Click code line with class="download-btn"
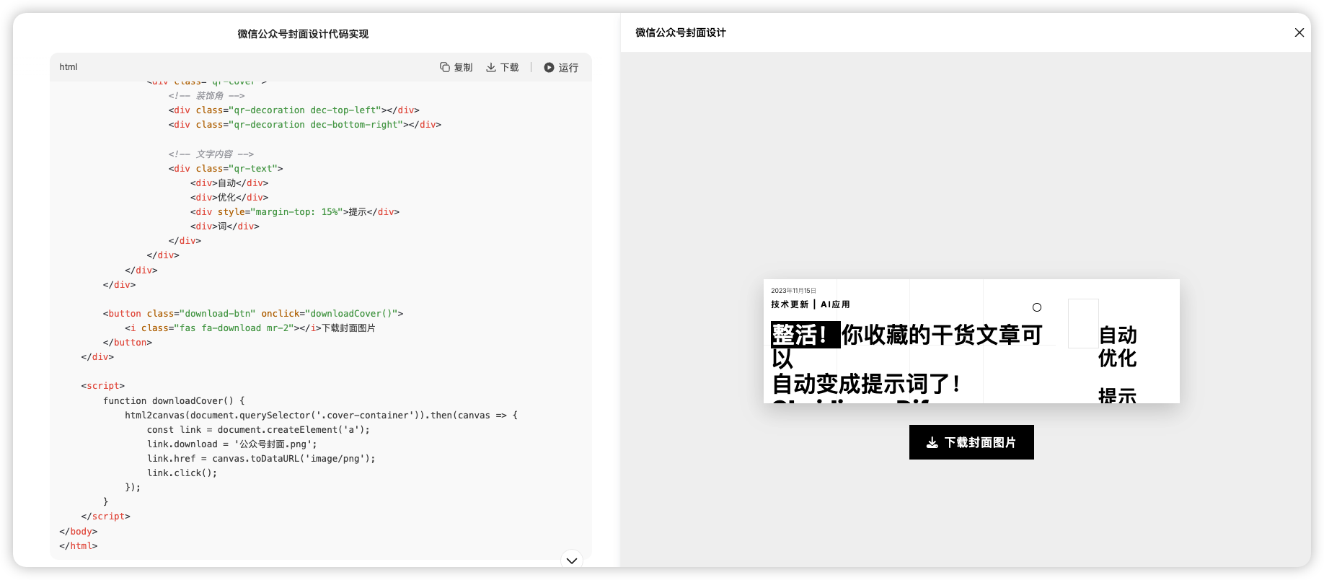 coord(253,313)
